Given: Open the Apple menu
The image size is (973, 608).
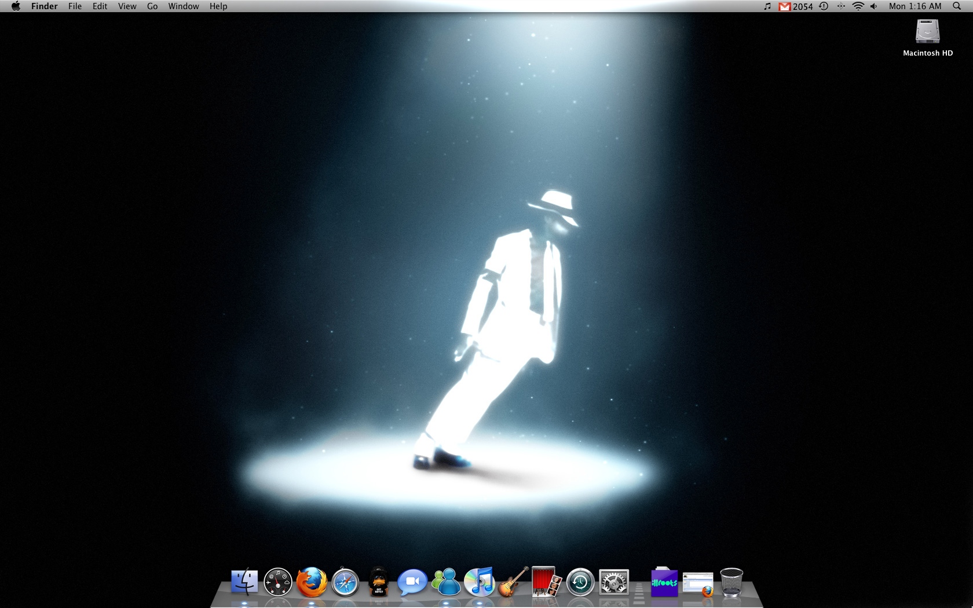Looking at the screenshot, I should (x=16, y=6).
